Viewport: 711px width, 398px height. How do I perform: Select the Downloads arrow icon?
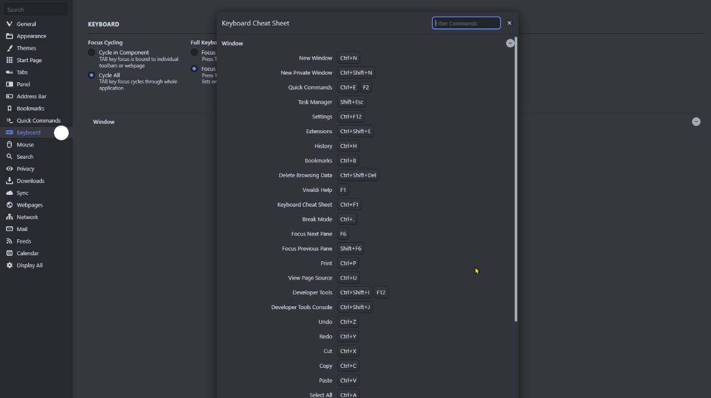tap(9, 181)
